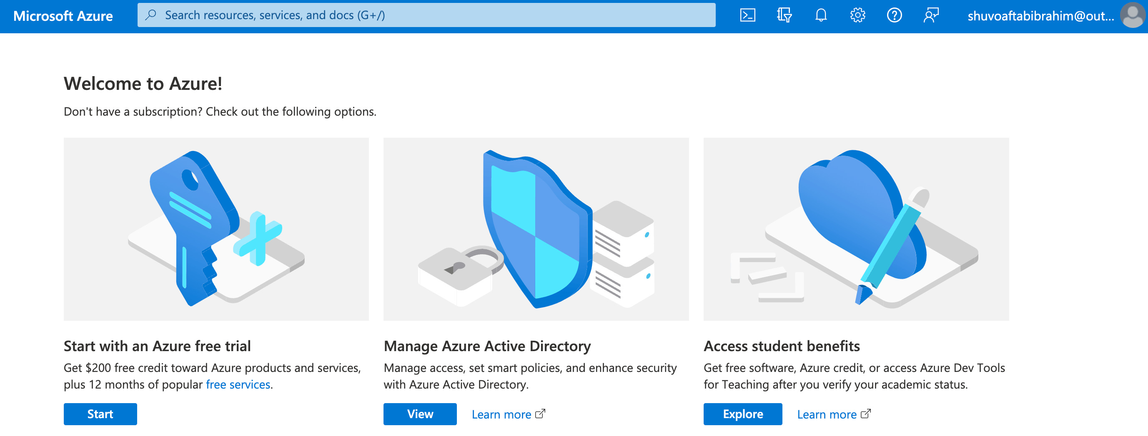Click the View button for Active Directory

coord(420,414)
